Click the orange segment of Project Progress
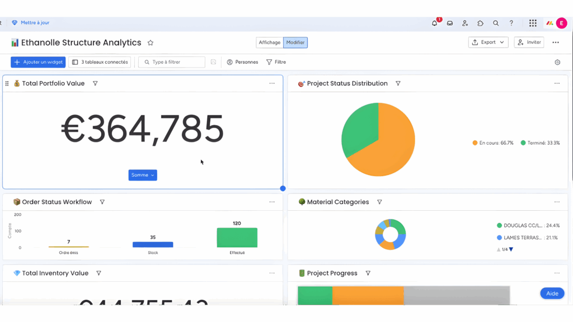Viewport: 573px width, 322px height. pyautogui.click(x=368, y=295)
